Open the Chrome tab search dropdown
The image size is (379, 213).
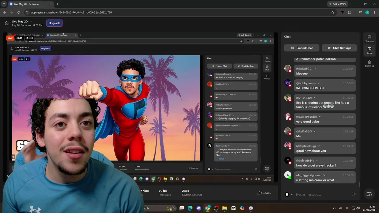pos(4,4)
